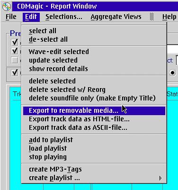
Task: Expand 'create playlist ...' submenu arrow
Action: [160, 178]
